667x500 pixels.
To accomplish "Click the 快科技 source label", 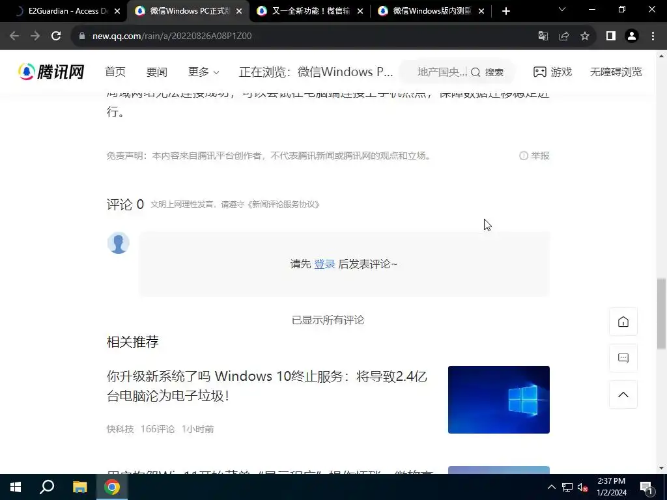I will [120, 429].
